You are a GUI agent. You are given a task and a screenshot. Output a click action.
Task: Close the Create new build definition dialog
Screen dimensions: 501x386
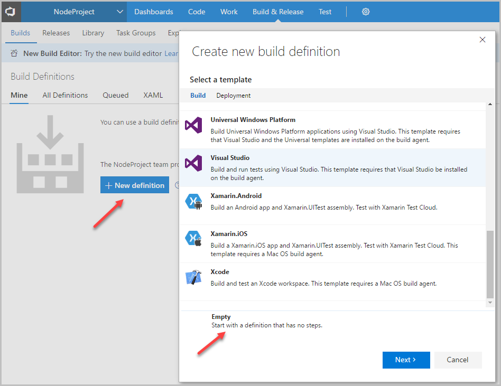coord(482,40)
